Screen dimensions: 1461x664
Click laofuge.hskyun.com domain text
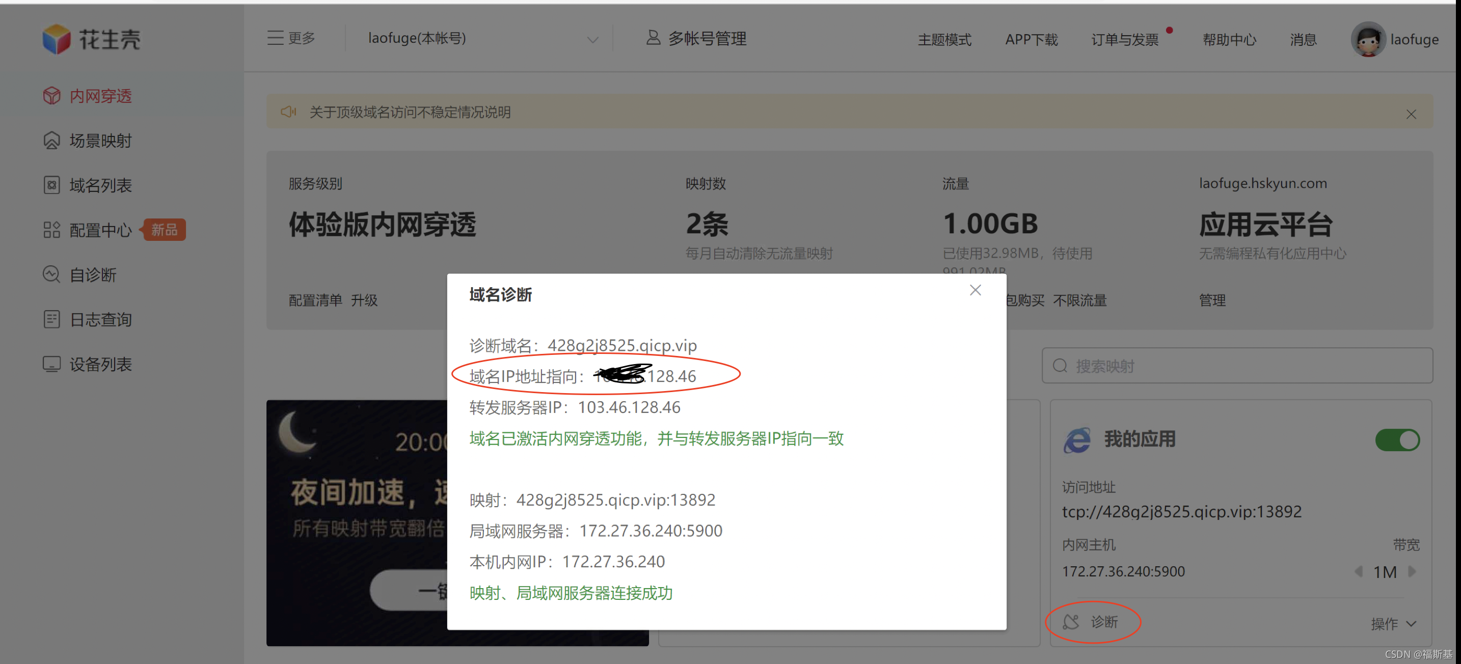click(1262, 183)
